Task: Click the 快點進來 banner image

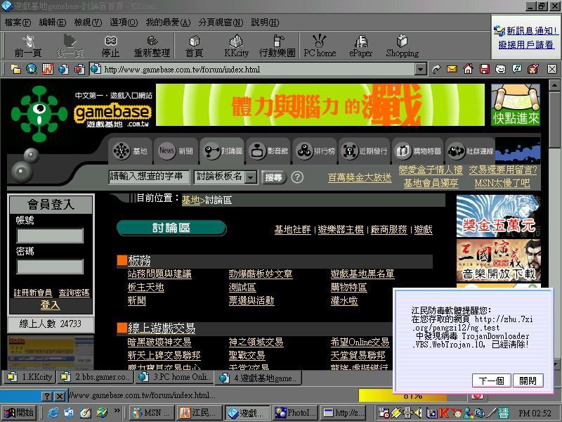Action: pos(516,105)
